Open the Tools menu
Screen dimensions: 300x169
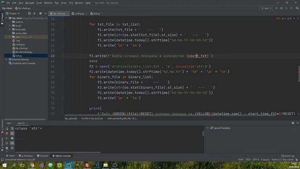pos(64,3)
